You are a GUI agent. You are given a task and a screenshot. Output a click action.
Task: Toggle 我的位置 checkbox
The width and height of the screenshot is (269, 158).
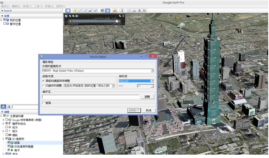click(x=5, y=20)
